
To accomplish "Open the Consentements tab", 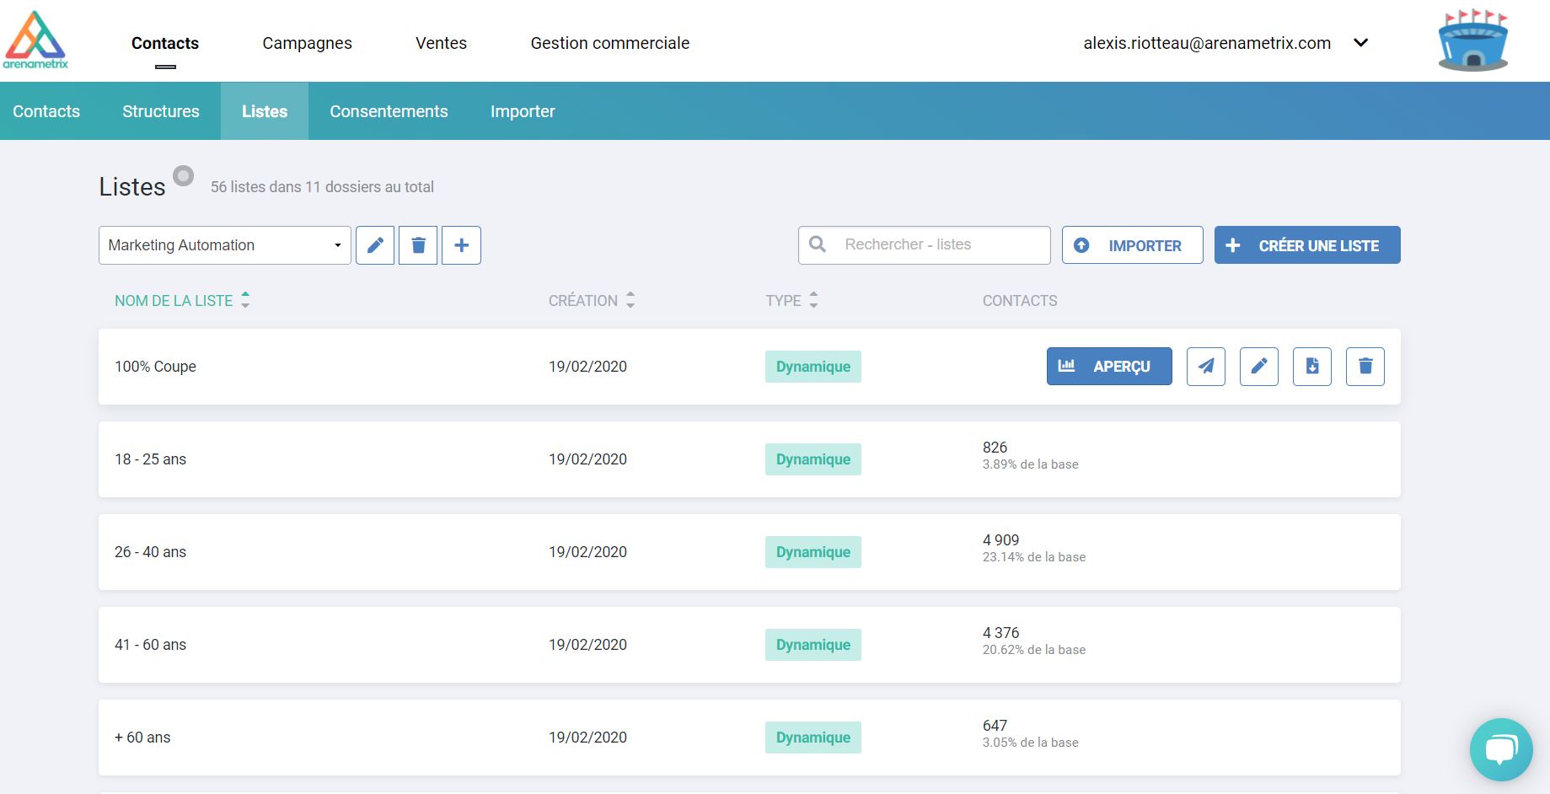I will point(389,111).
